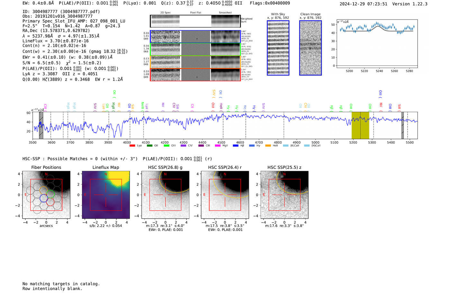Click the λ = 5237.98Å wavelength line
The height and width of the screenshot is (306, 450).
(x=61, y=36)
